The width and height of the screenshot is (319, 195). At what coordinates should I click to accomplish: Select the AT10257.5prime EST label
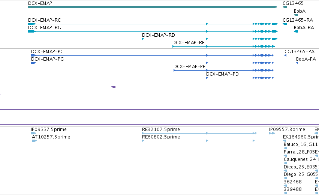(51, 137)
